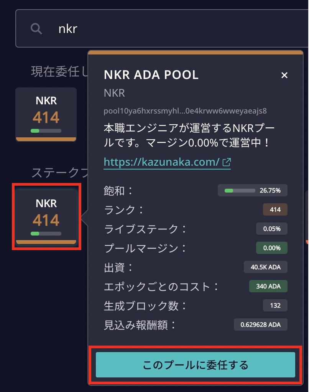
Task: Click the external link icon beside URL
Action: click(227, 162)
